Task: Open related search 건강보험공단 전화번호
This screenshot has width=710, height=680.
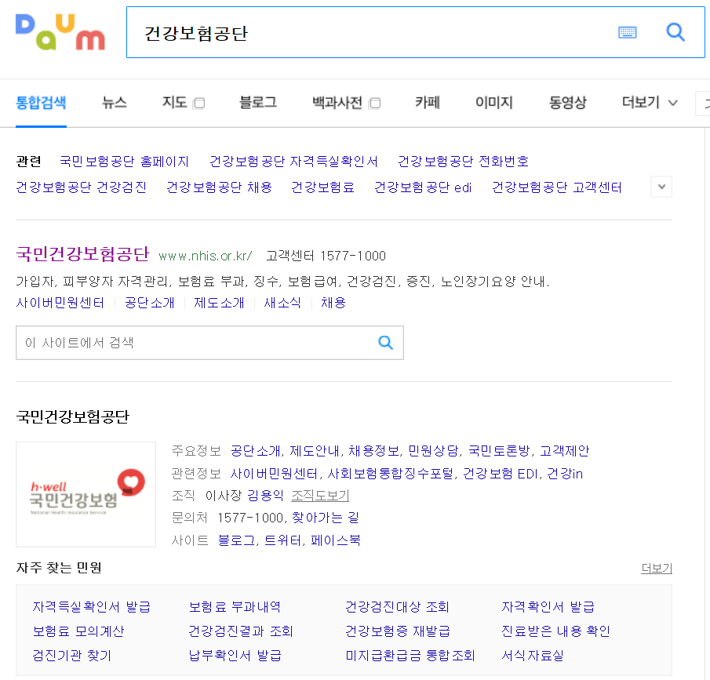Action: coord(463,161)
